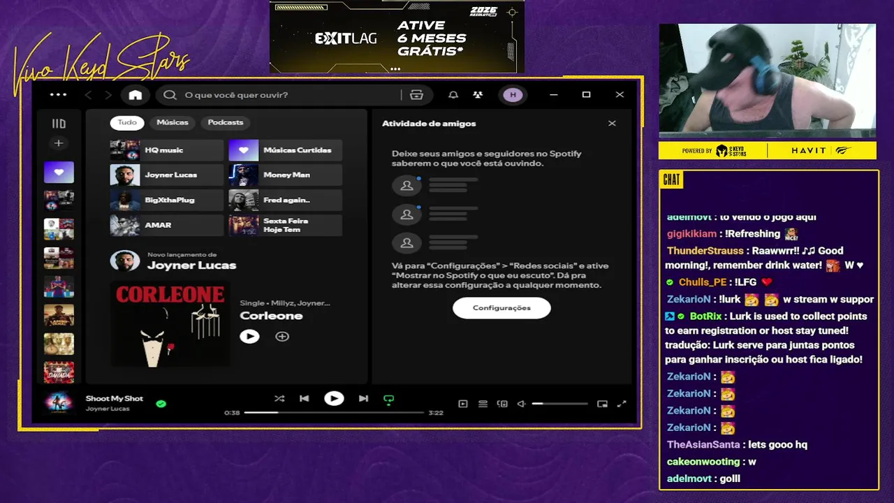Select the Músicas filter chip
The image size is (894, 503).
coord(173,122)
